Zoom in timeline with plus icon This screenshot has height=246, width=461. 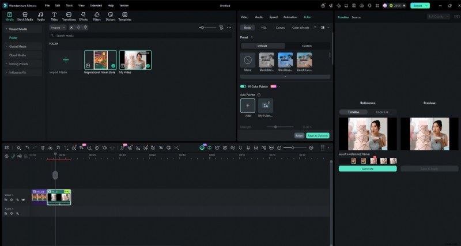pos(311,147)
